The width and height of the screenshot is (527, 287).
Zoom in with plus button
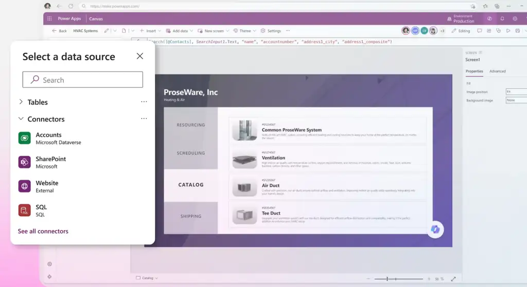(429, 279)
